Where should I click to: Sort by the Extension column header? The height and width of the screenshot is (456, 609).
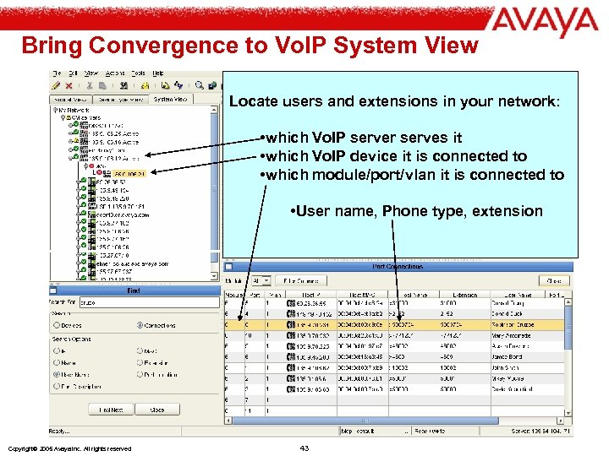(x=465, y=295)
